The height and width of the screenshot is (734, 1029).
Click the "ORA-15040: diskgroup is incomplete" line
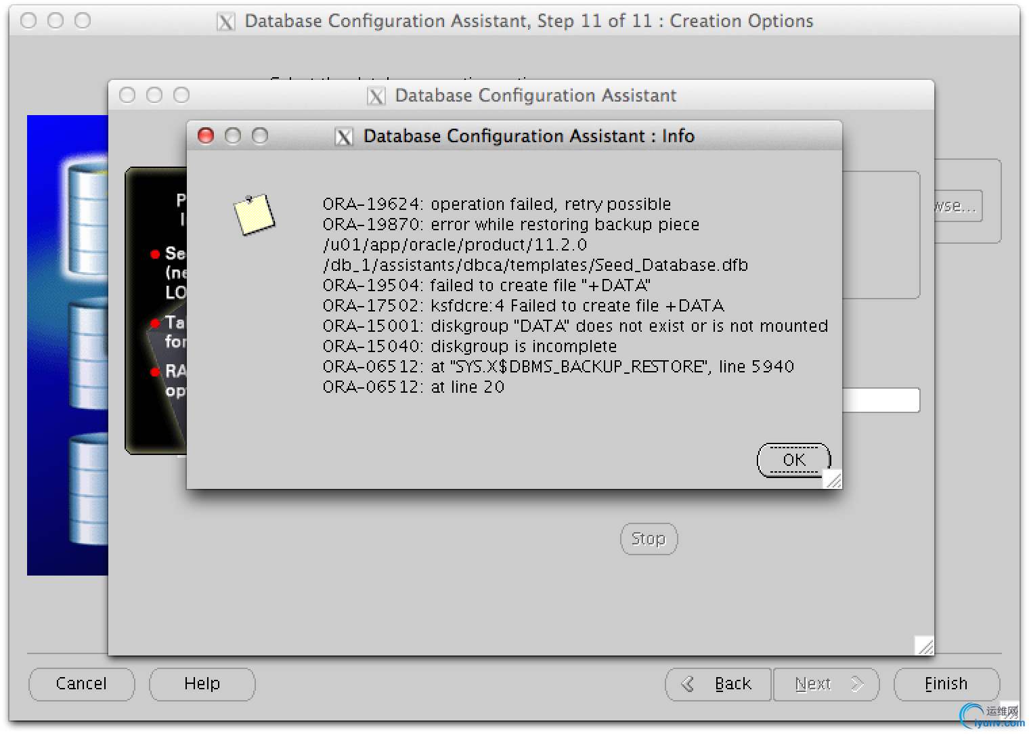pyautogui.click(x=470, y=346)
